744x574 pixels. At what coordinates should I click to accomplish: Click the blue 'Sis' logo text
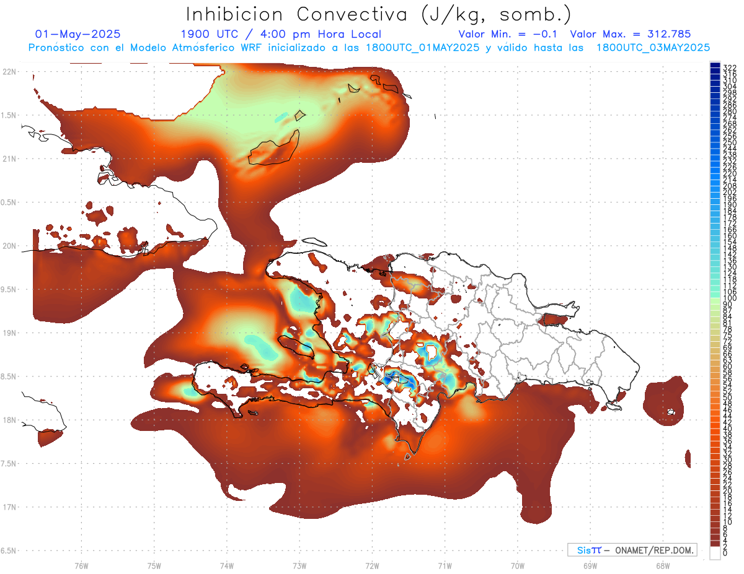pyautogui.click(x=585, y=550)
